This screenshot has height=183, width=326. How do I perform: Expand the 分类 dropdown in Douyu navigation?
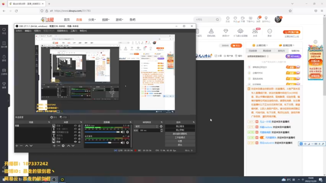(92, 20)
